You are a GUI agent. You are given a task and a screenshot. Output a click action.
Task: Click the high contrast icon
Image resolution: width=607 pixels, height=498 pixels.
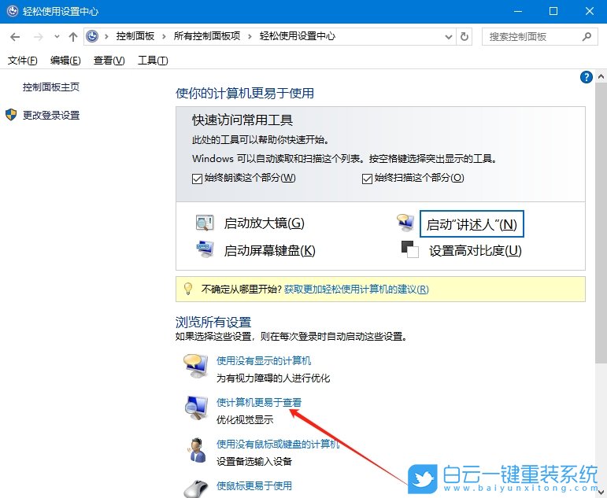[x=409, y=249]
